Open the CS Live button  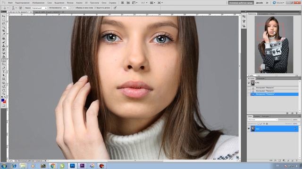point(278,3)
